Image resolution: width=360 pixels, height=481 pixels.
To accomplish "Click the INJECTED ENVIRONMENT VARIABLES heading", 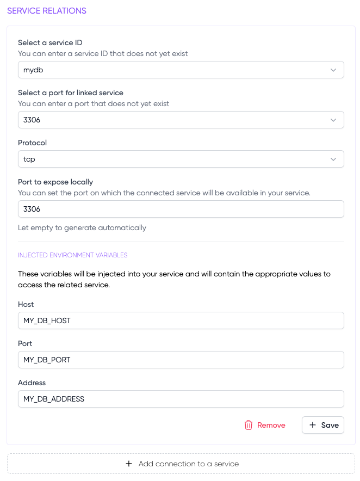I will pyautogui.click(x=73, y=255).
